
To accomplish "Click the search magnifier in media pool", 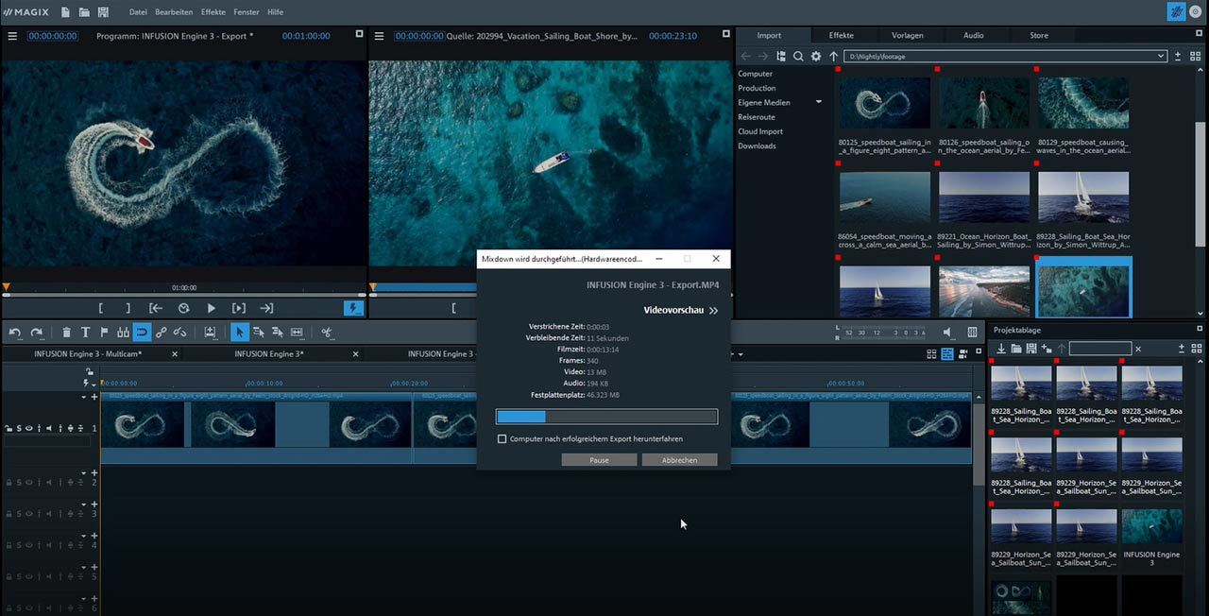I will (x=798, y=57).
